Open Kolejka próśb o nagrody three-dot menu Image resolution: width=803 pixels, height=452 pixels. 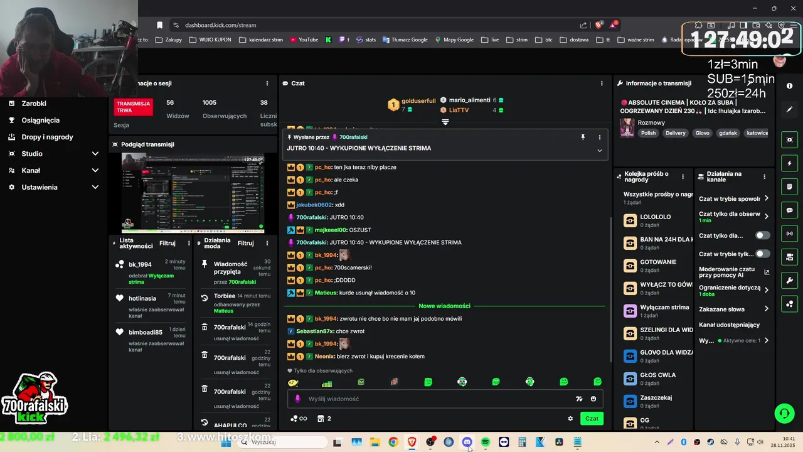click(683, 176)
